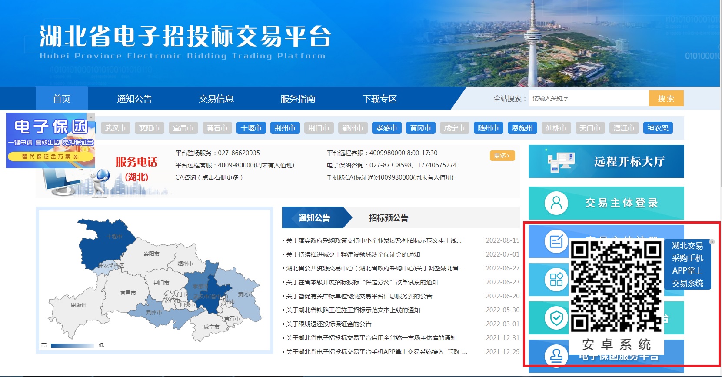Select the 十堰市 city filter button

[251, 128]
